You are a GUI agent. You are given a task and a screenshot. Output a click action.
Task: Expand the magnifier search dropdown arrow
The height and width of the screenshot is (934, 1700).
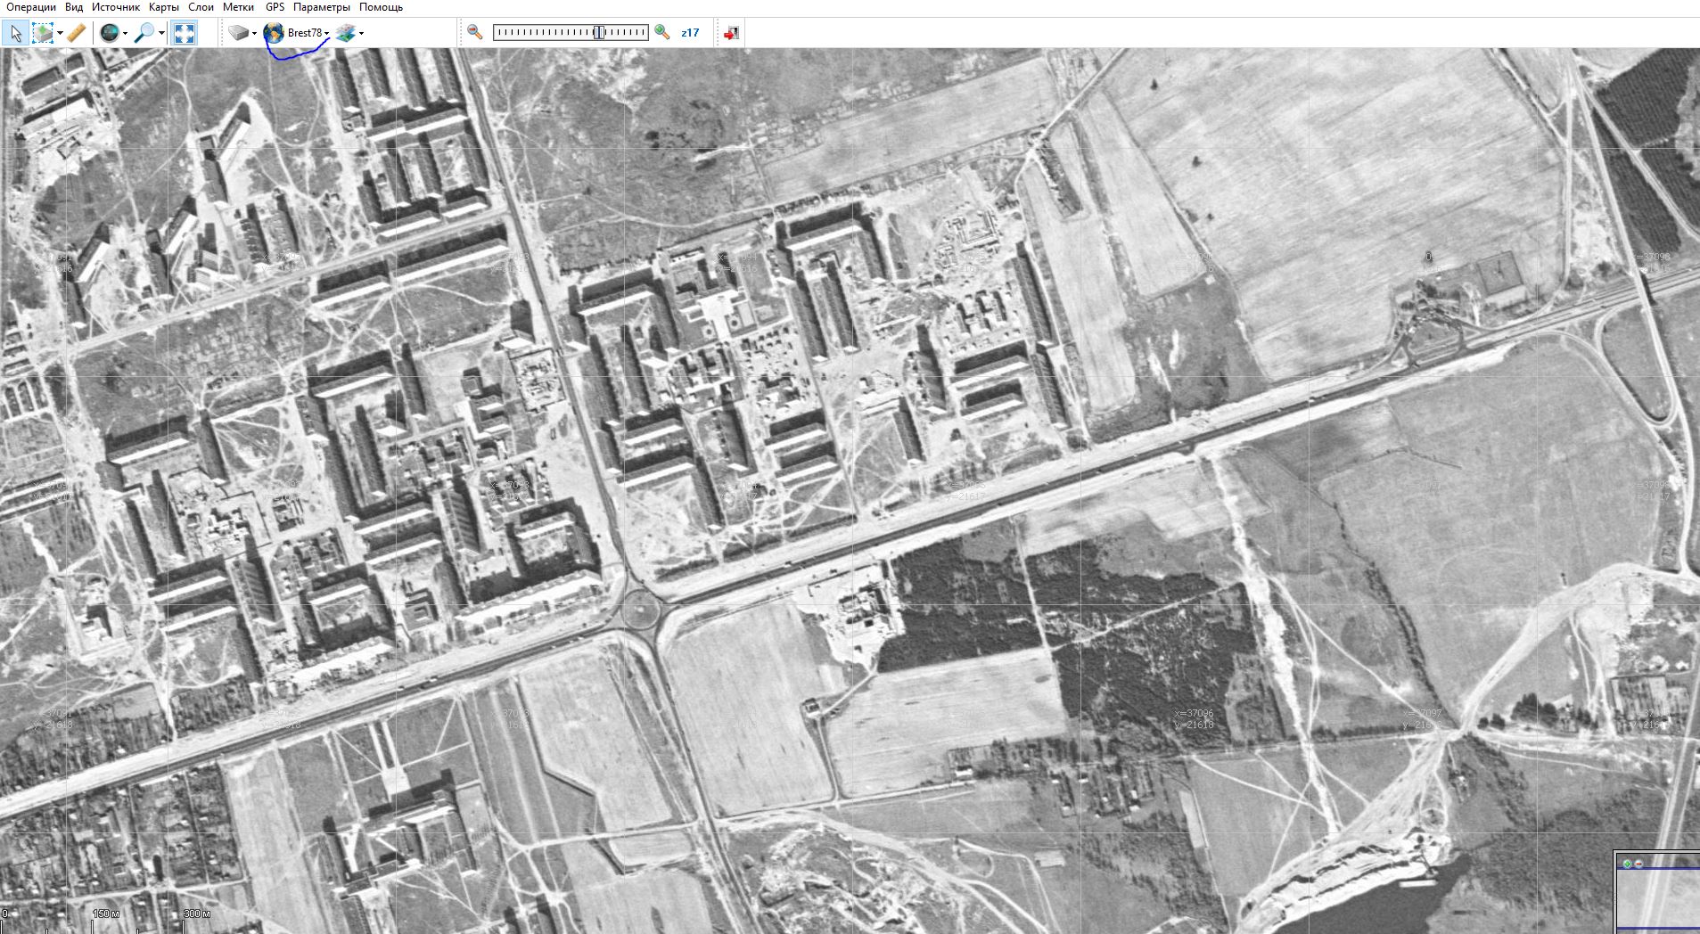coord(161,33)
